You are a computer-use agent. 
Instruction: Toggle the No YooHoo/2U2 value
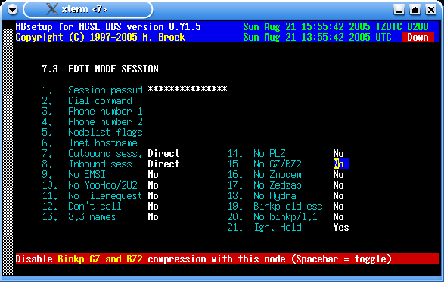(153, 185)
